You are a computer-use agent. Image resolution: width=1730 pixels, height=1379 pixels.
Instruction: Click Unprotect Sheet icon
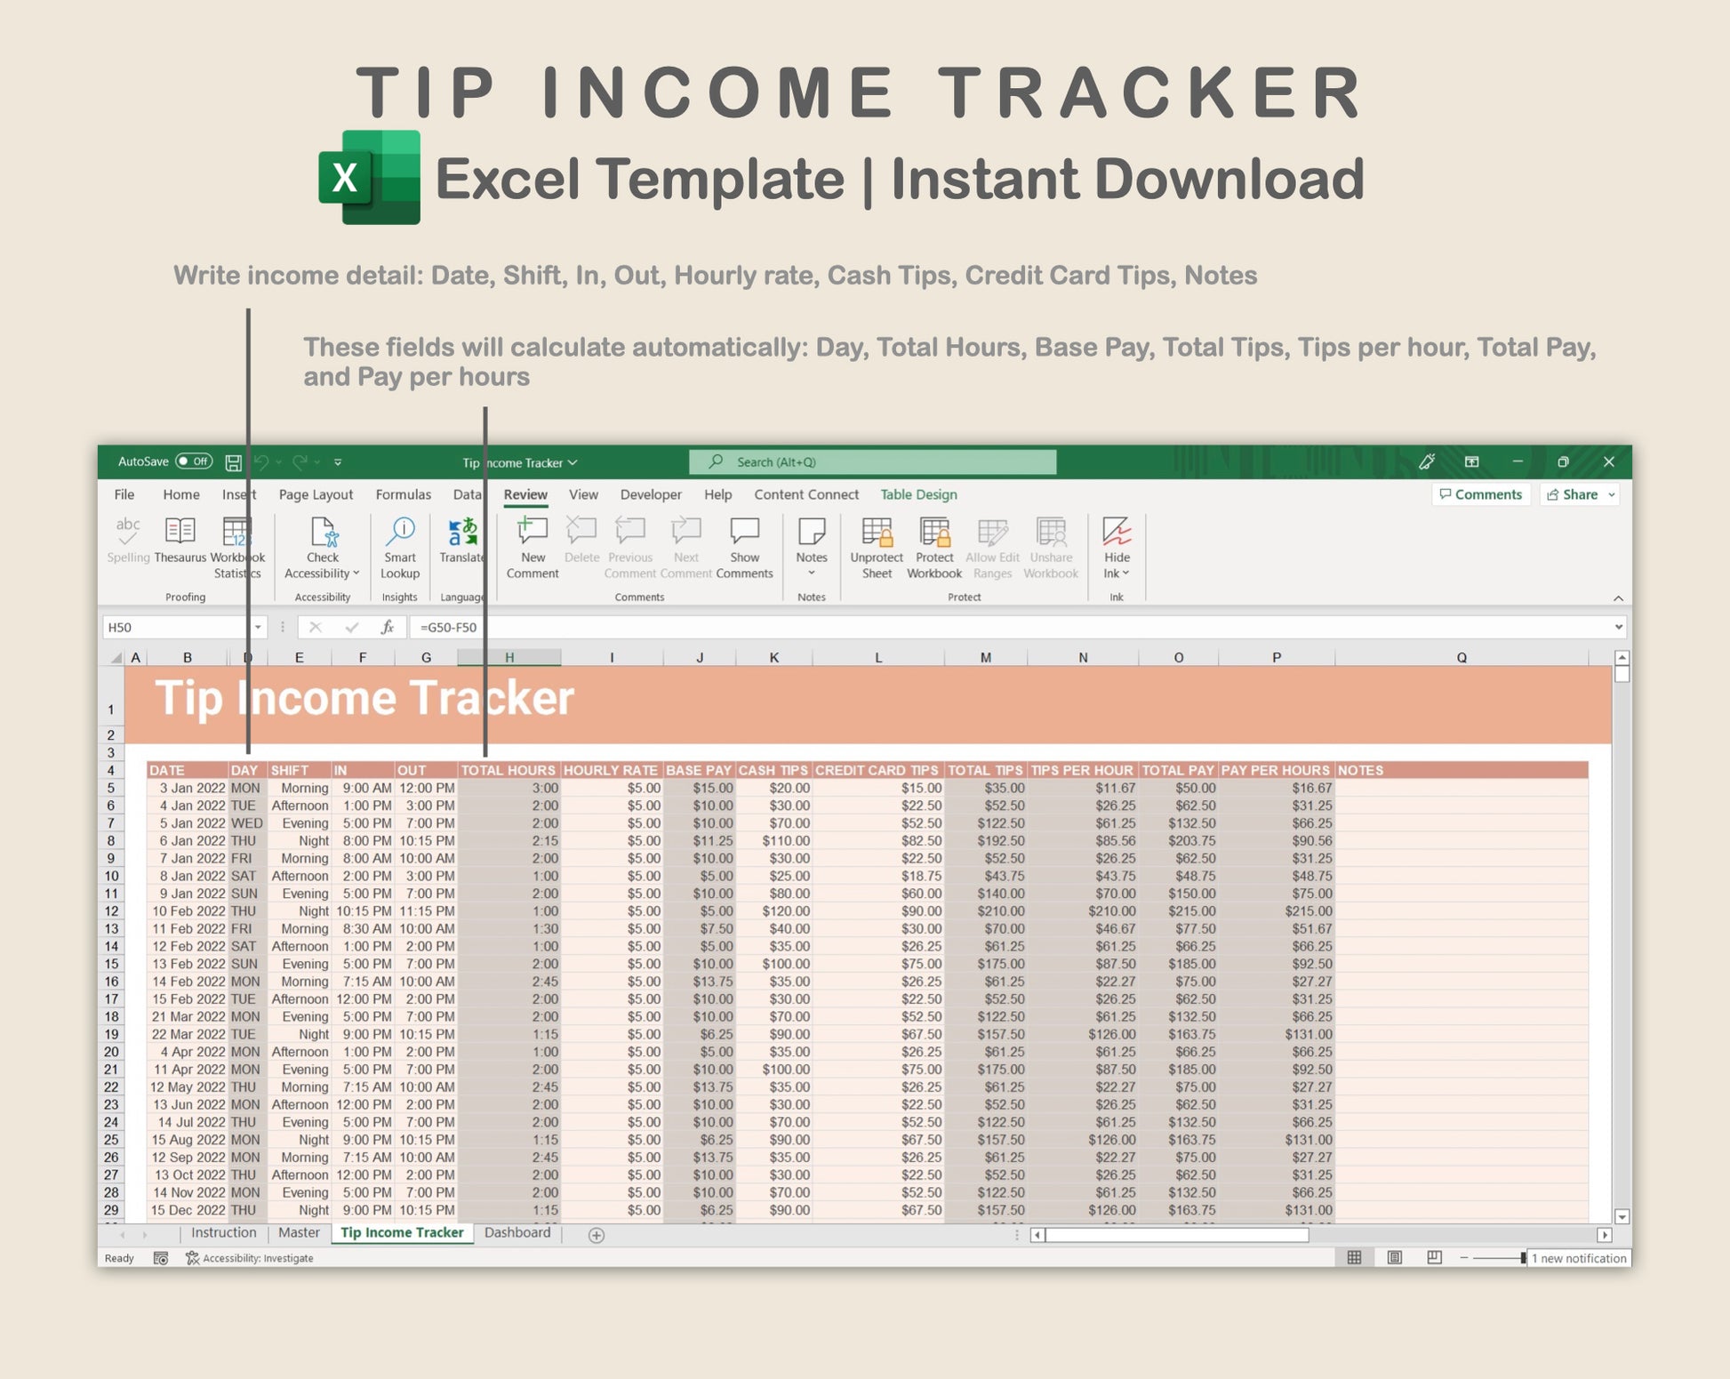pos(877,533)
